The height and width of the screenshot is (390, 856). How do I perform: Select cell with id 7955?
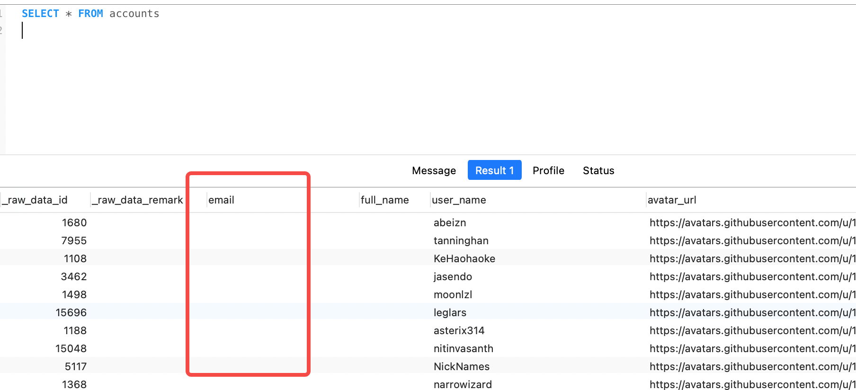pyautogui.click(x=74, y=240)
